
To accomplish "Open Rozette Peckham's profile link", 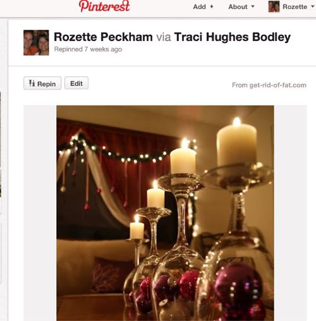I will [103, 37].
